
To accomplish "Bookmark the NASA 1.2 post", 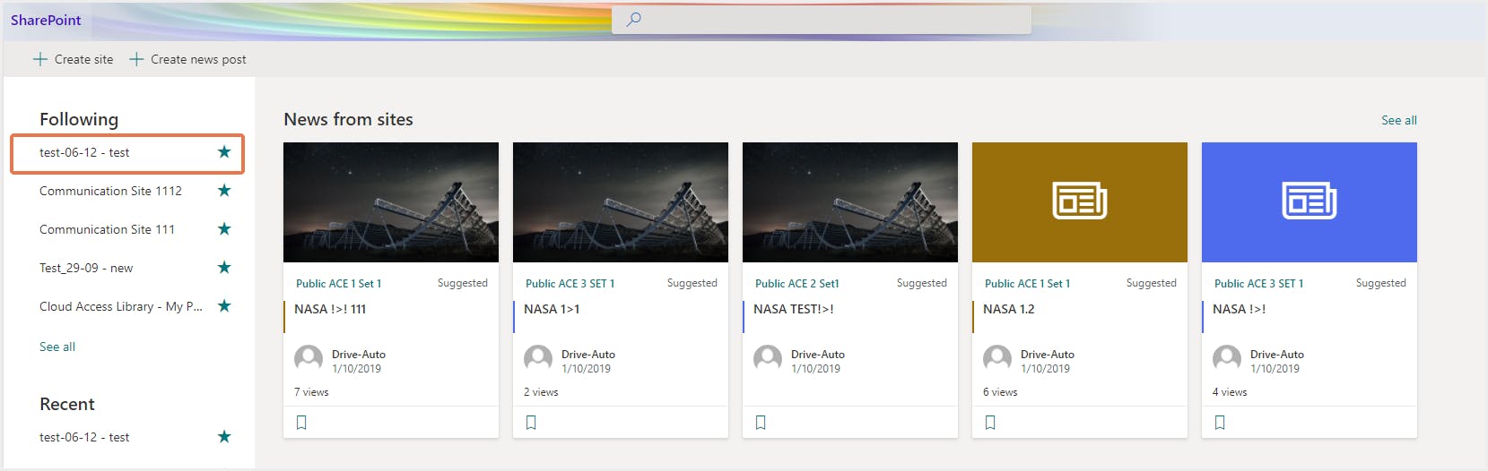I will pos(990,423).
